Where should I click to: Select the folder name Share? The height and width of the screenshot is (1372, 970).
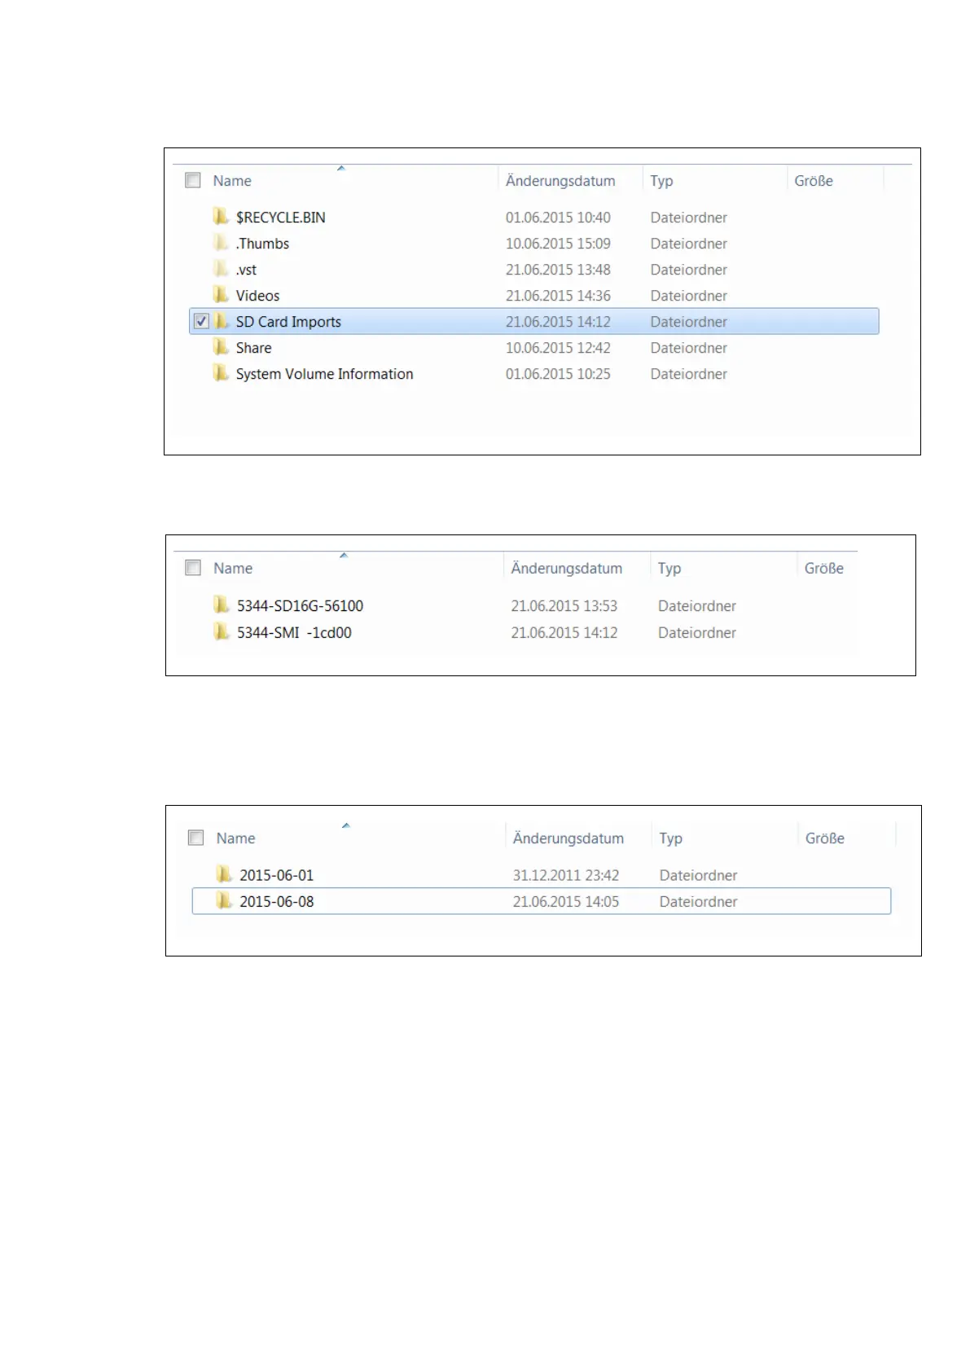pos(253,348)
